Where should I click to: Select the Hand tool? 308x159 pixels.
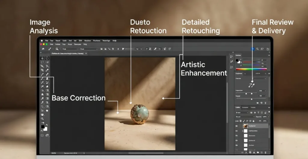[42, 115]
